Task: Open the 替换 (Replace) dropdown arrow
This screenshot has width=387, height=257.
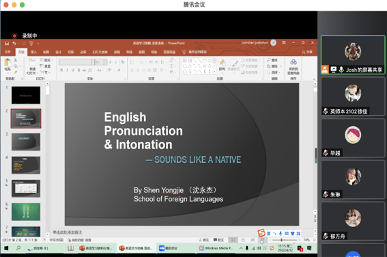Action: [281, 66]
